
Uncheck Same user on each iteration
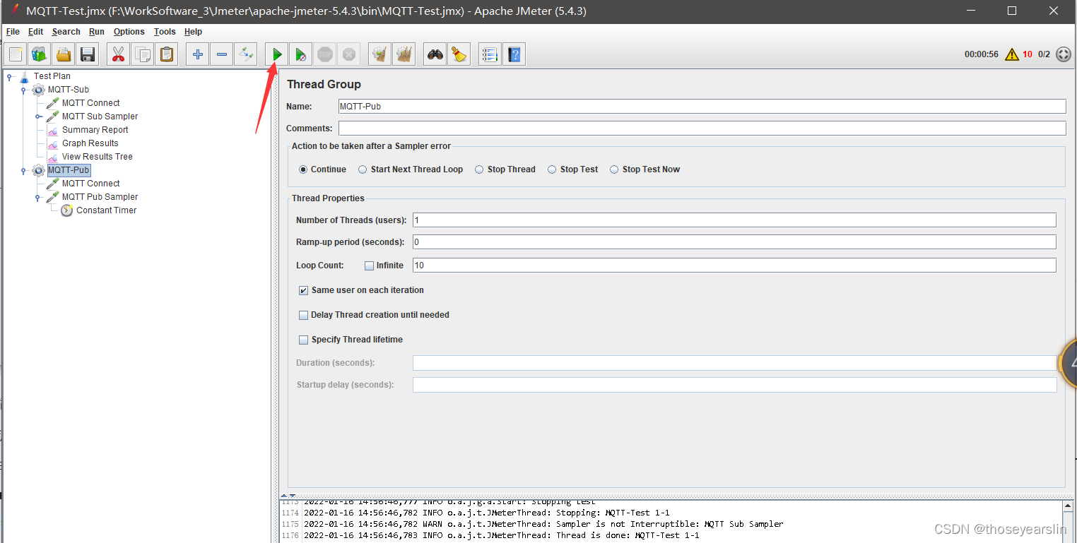[x=304, y=290]
